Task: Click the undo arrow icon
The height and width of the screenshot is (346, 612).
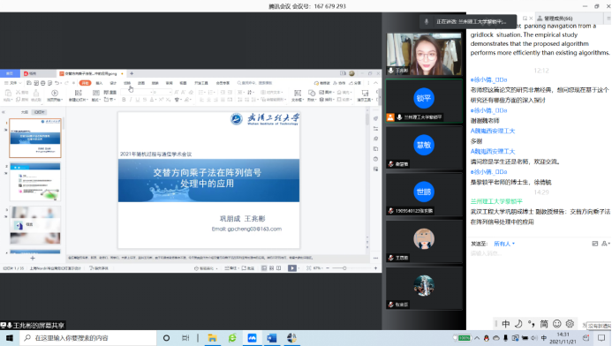Action: click(57, 83)
